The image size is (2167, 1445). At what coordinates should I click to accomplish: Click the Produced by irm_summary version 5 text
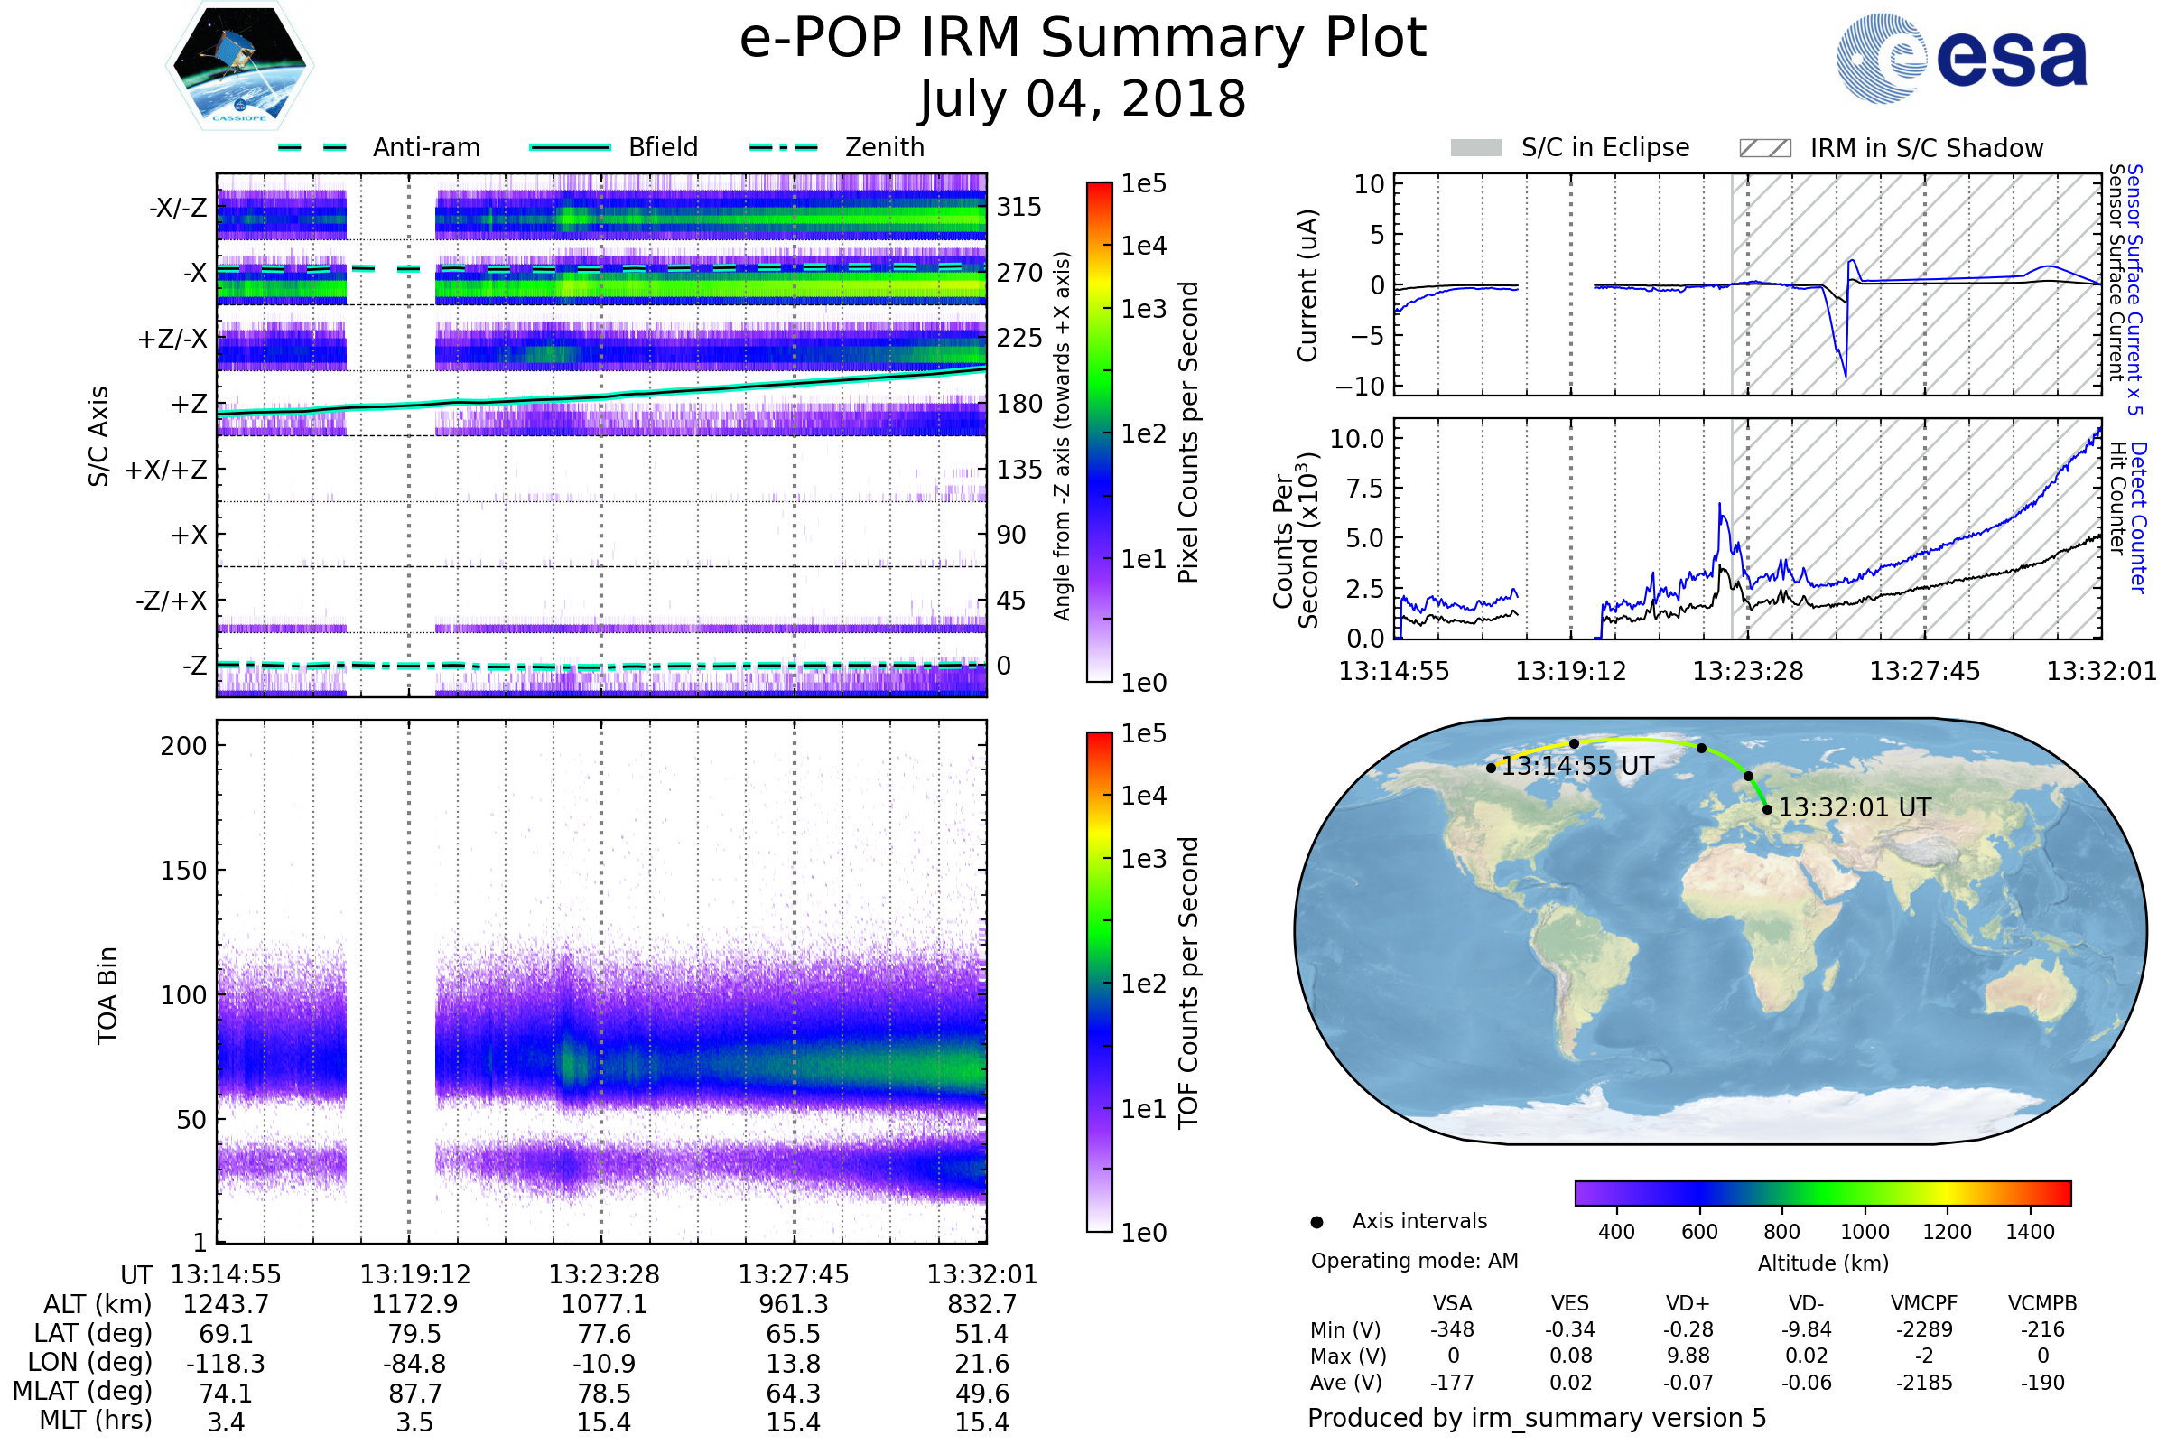1536,1417
